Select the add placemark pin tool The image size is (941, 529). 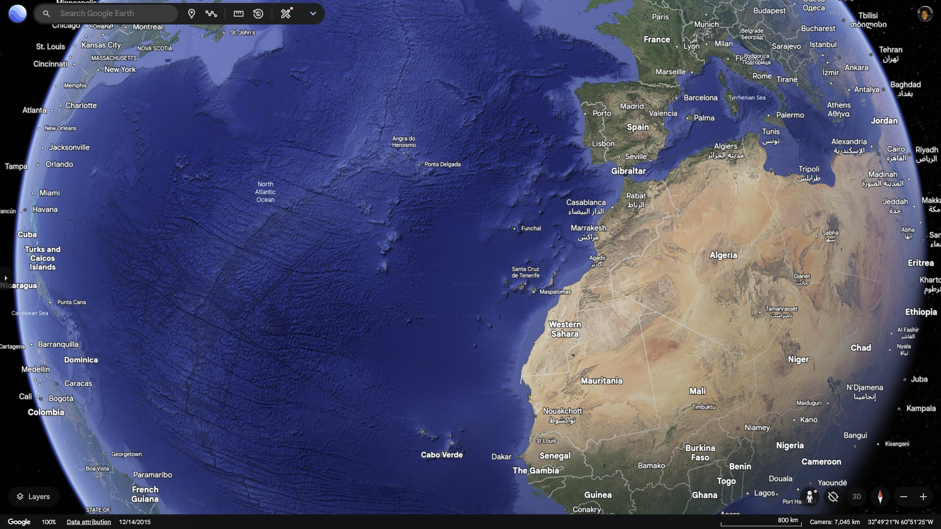[192, 14]
